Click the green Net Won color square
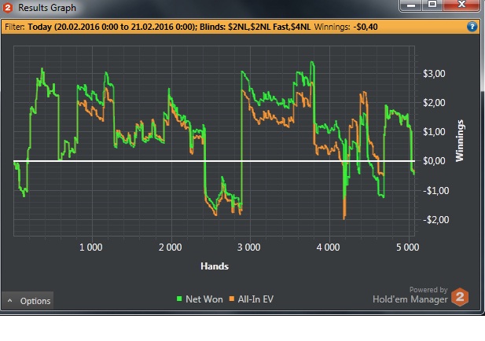 179,299
